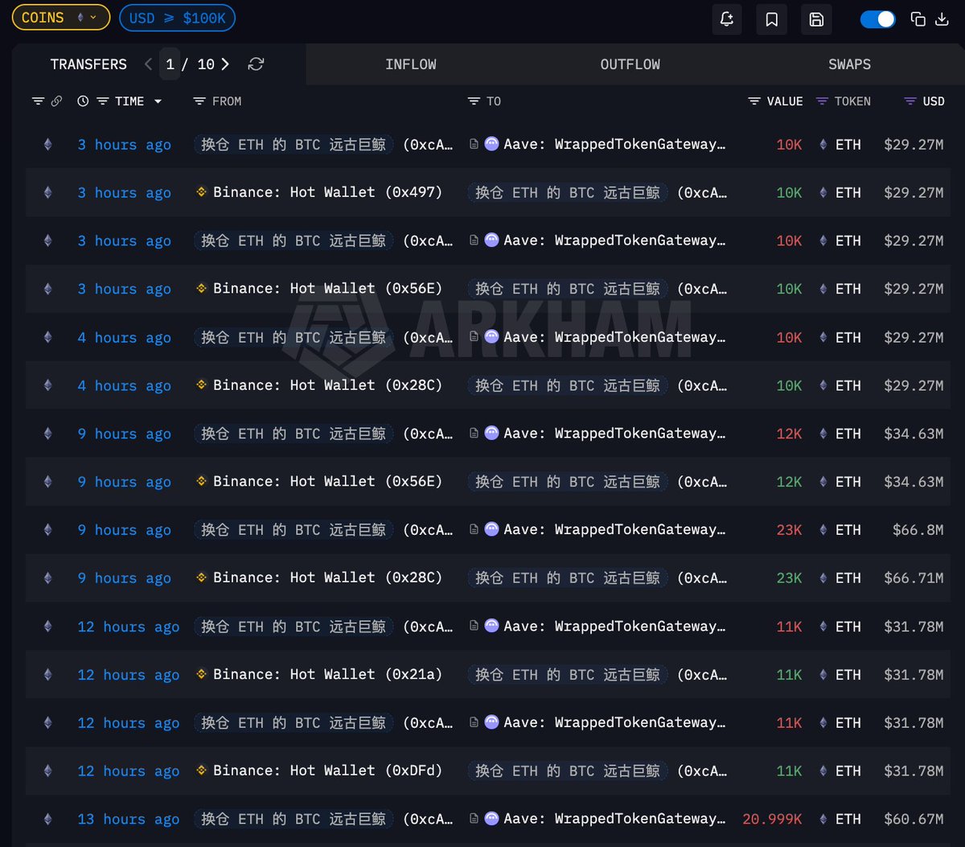Click the ETH token icon in $66.8M row
This screenshot has height=847, width=965.
pyautogui.click(x=823, y=530)
